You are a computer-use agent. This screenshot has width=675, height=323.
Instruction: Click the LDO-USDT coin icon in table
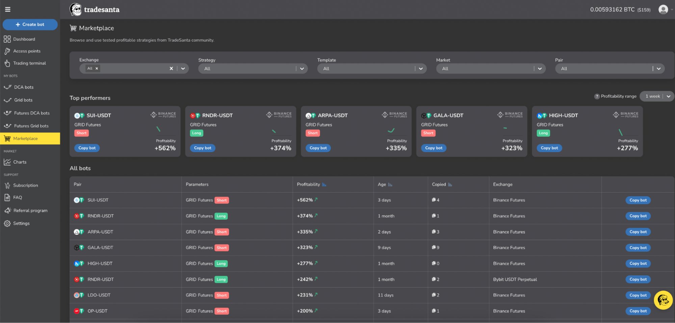click(x=79, y=295)
